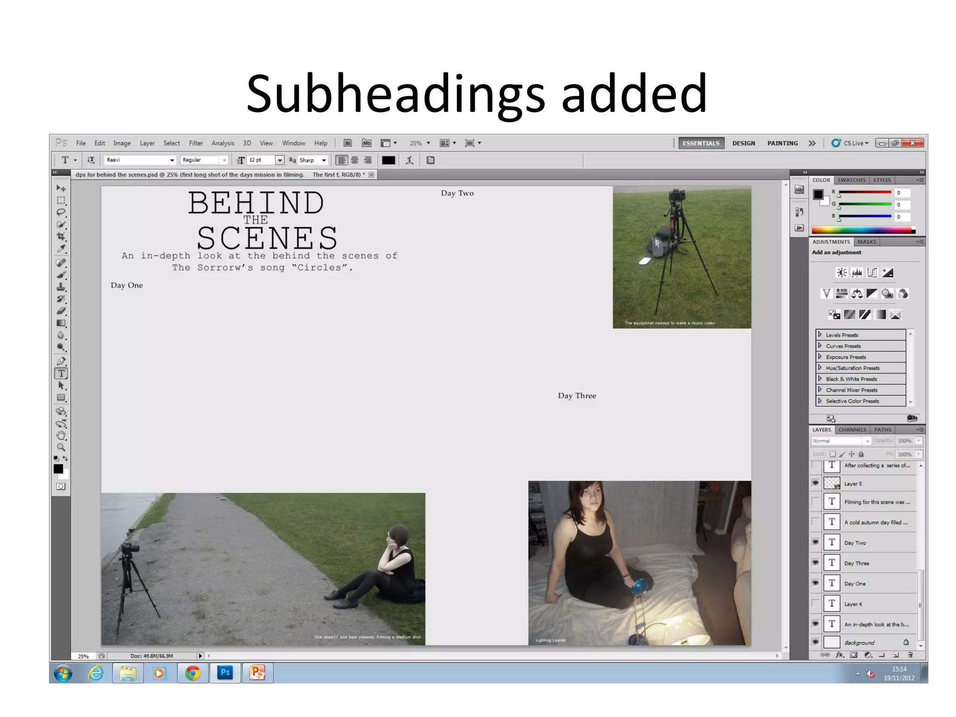Click the Vibrance adjustment icon

(826, 294)
